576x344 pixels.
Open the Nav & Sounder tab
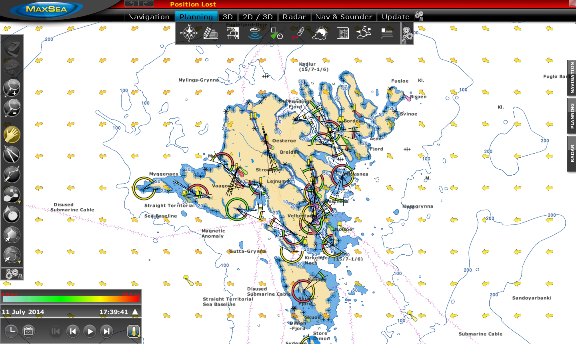tap(344, 17)
